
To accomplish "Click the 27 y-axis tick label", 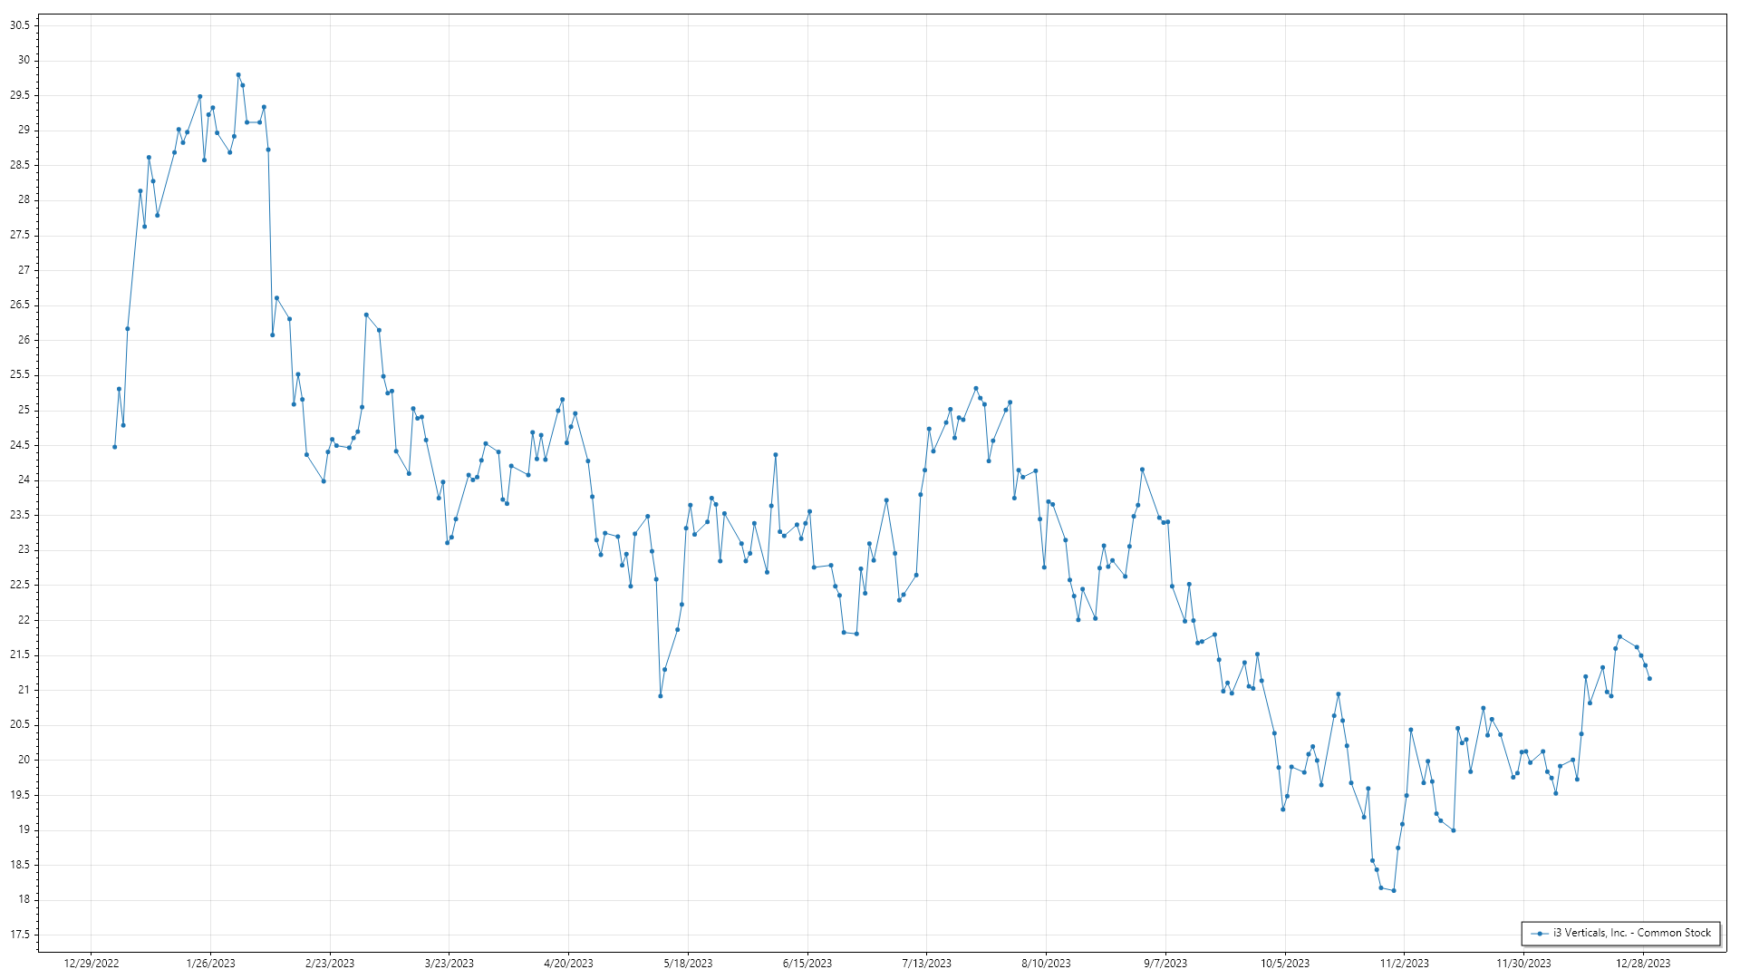I will coord(24,270).
